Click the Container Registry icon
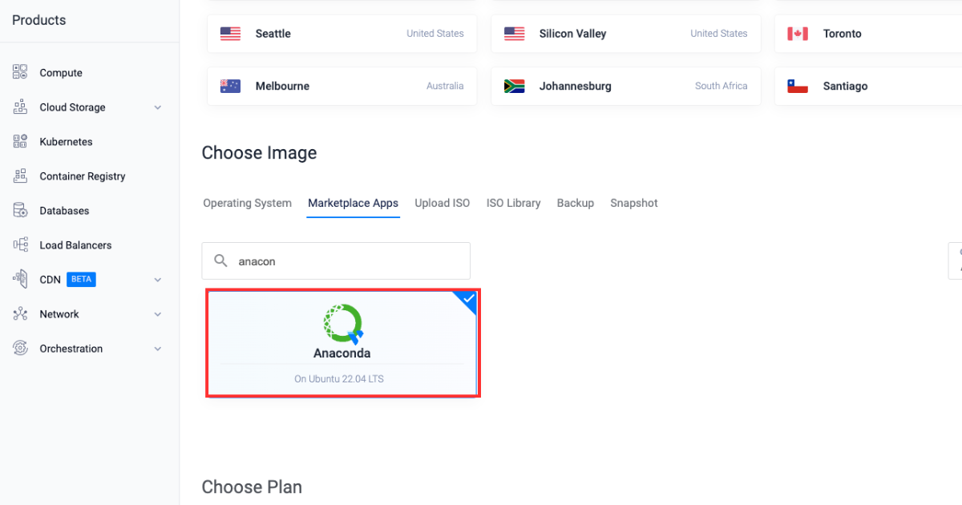This screenshot has width=962, height=505. click(x=20, y=176)
